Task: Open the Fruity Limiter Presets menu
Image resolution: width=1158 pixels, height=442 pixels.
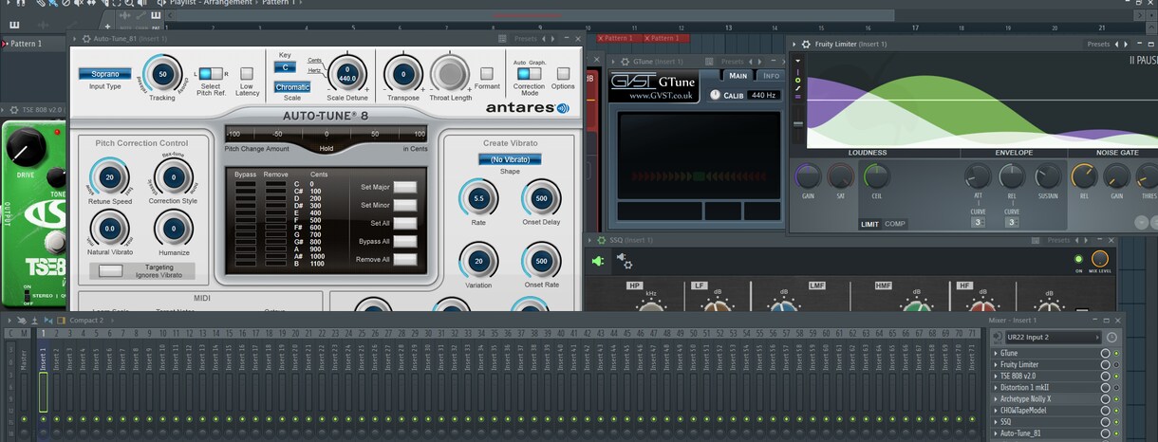Action: (x=1098, y=45)
